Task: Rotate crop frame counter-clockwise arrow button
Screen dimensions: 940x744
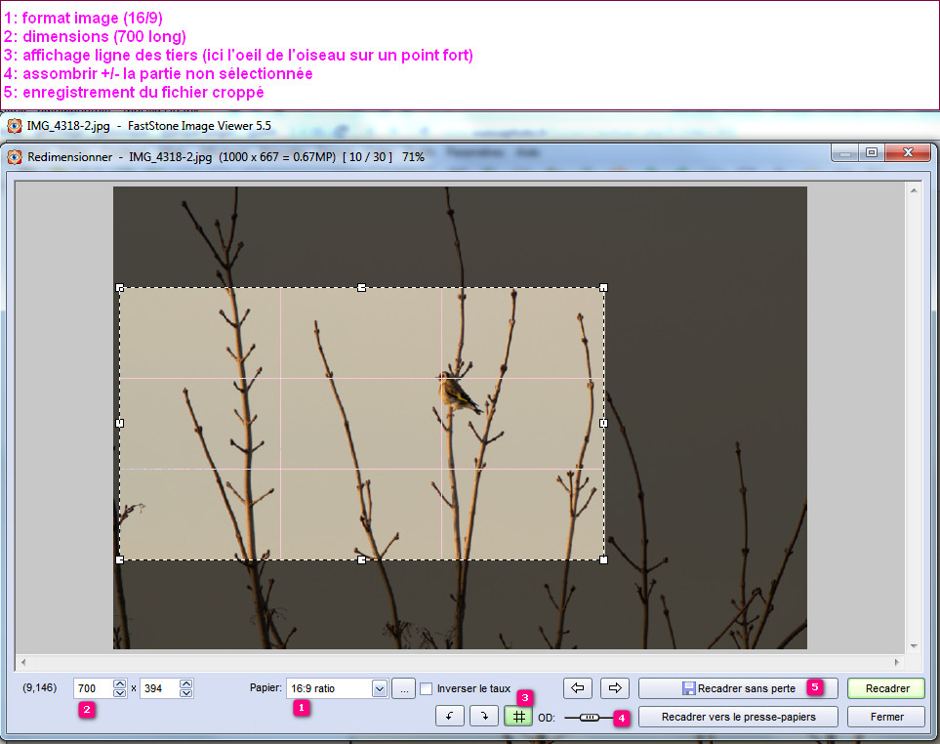Action: coord(450,717)
